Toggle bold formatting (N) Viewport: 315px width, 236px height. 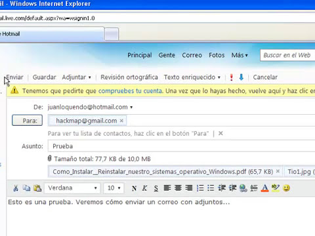(134, 188)
